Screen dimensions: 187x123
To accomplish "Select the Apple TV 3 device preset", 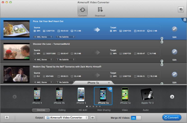I will point(147,96).
